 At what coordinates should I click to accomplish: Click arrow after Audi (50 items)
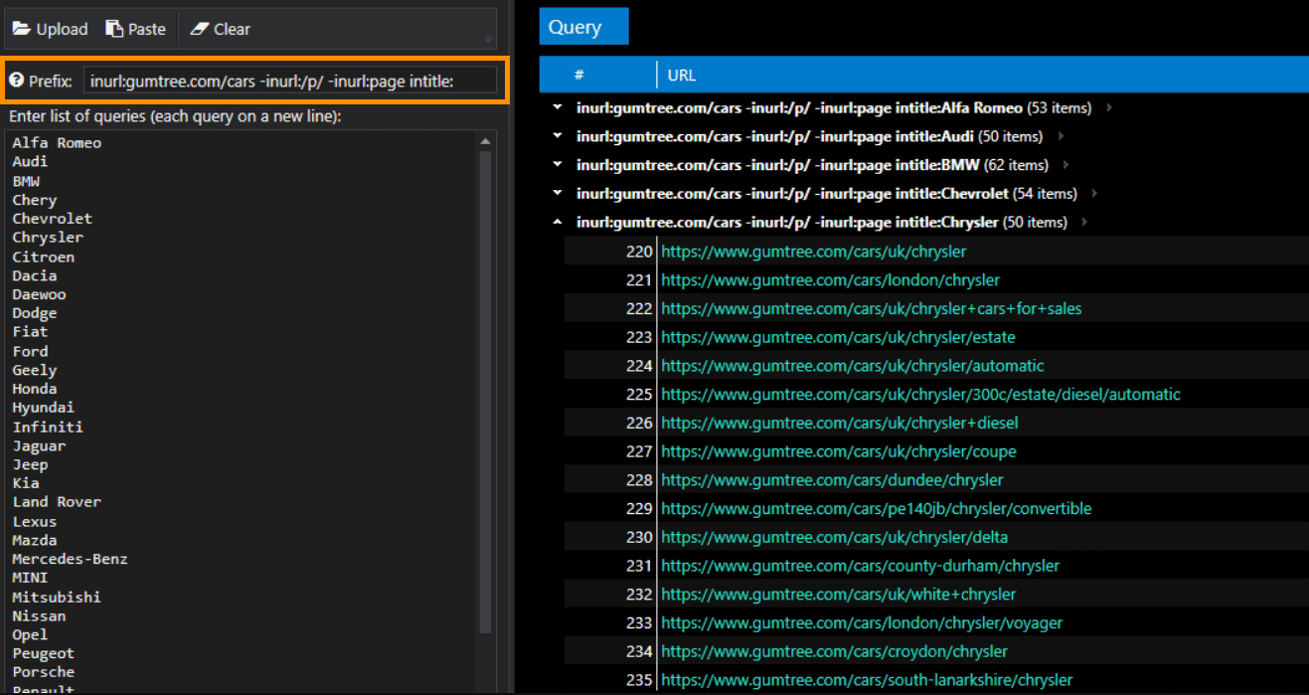[x=1061, y=136]
